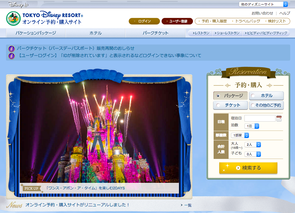Open the calendar date picker icon
295x213 pixels.
(279, 118)
